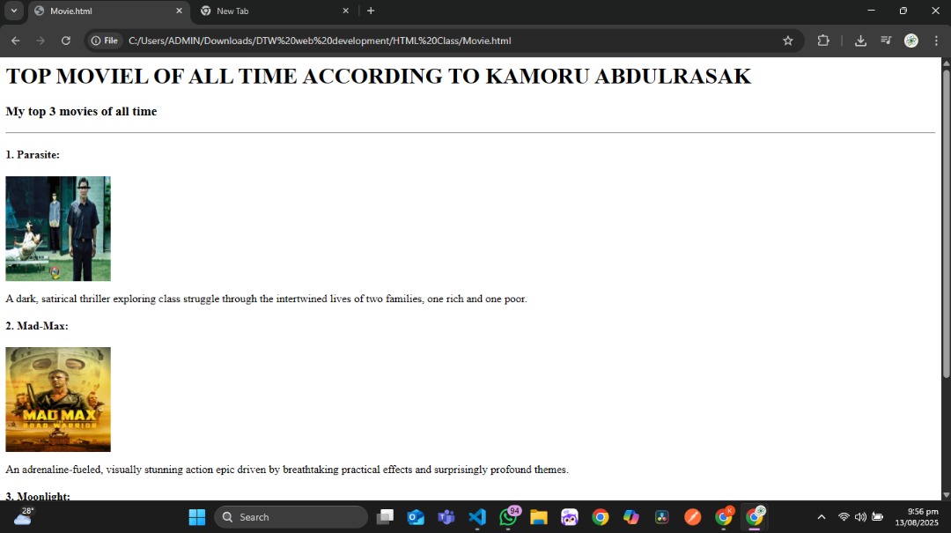The image size is (951, 533).
Task: Open Visual Studio Code from taskbar
Action: click(x=477, y=517)
